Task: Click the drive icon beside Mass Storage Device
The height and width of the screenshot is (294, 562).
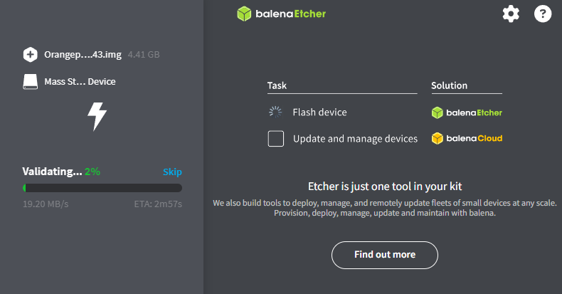Action: point(30,81)
